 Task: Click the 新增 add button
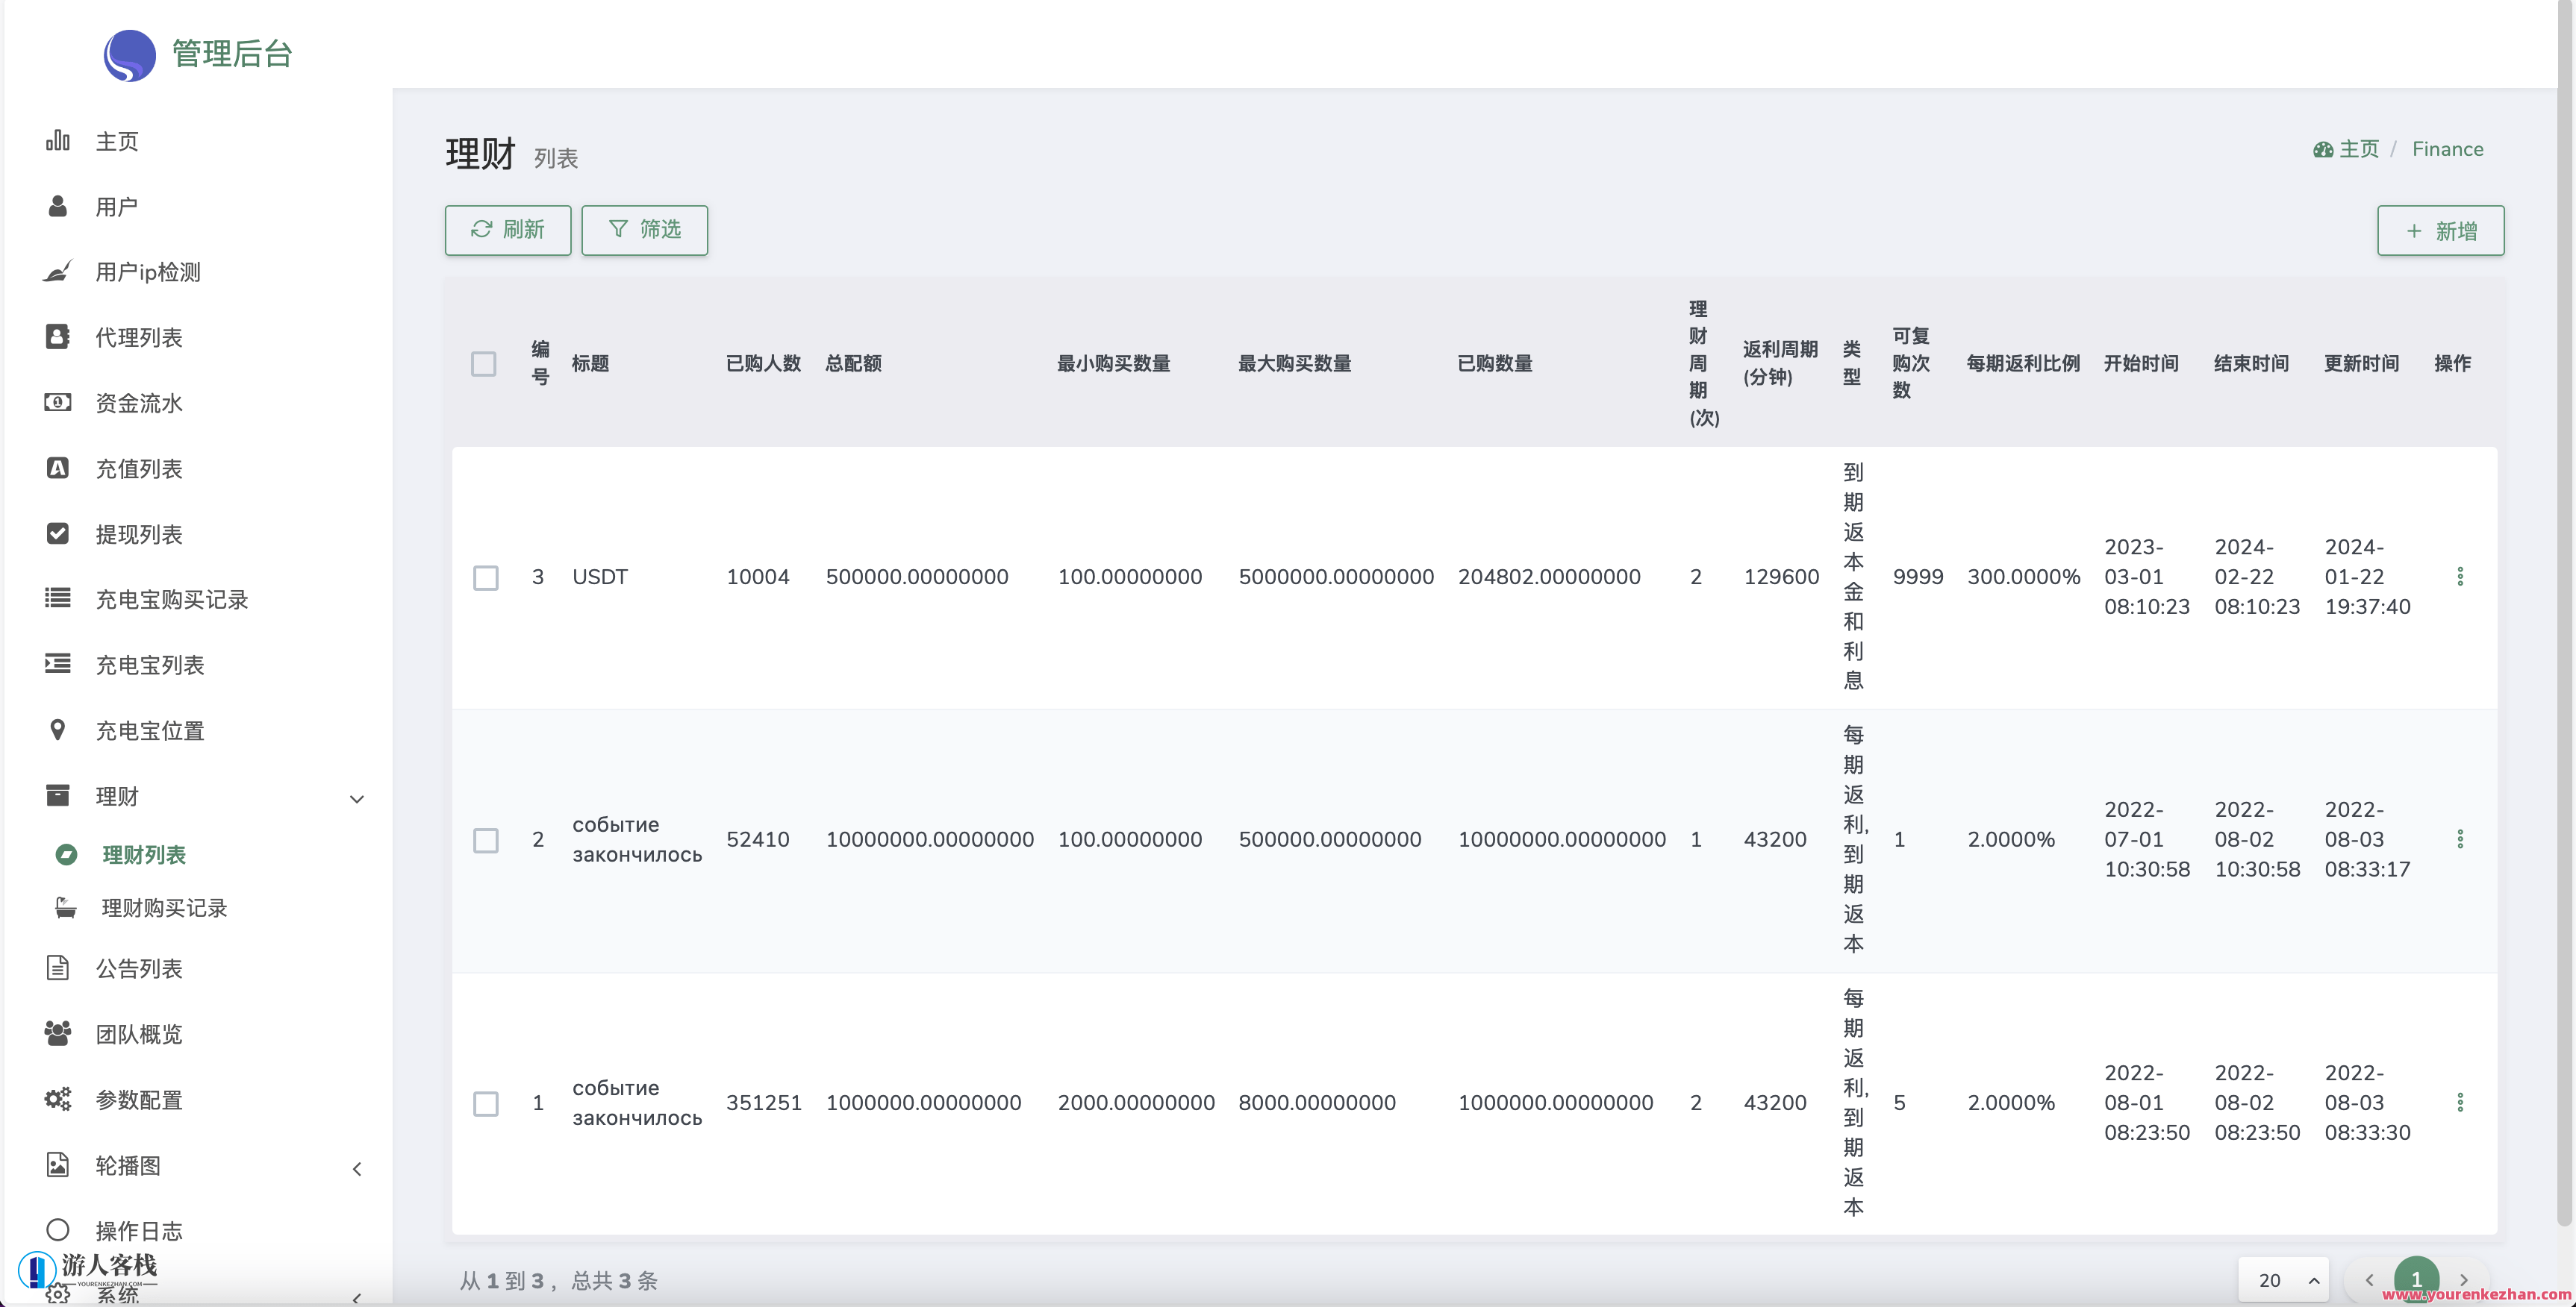[x=2440, y=231]
